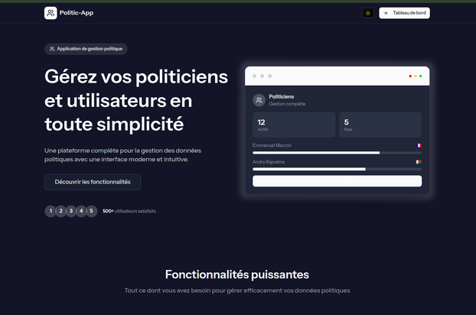Click Andry Rajoelina's progress bar
The width and height of the screenshot is (476, 315).
pyautogui.click(x=337, y=169)
